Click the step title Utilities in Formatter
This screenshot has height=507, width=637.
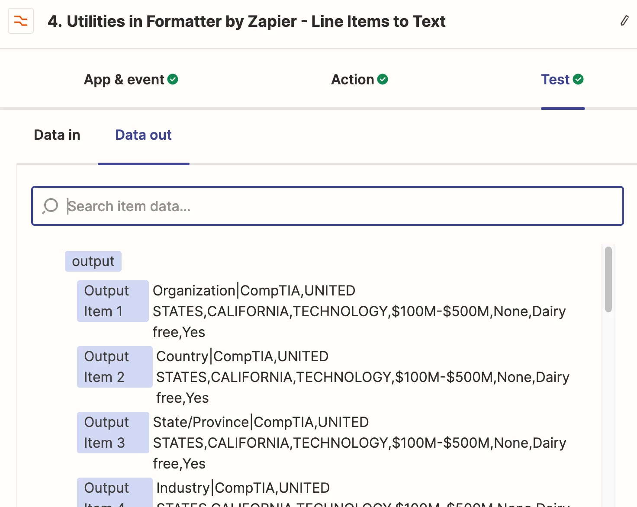tap(246, 21)
